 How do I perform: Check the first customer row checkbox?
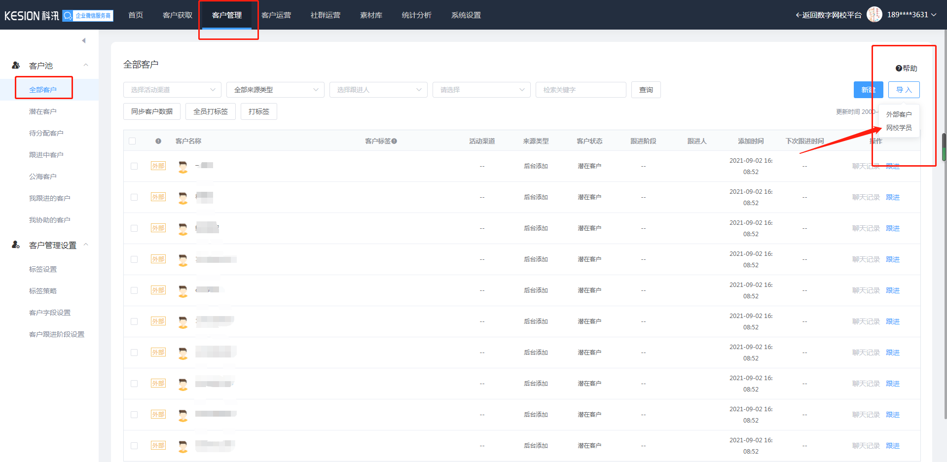pyautogui.click(x=134, y=166)
